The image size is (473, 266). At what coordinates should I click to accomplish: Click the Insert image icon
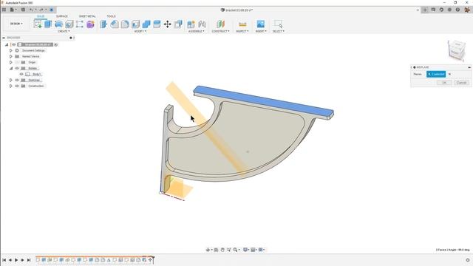coord(261,24)
